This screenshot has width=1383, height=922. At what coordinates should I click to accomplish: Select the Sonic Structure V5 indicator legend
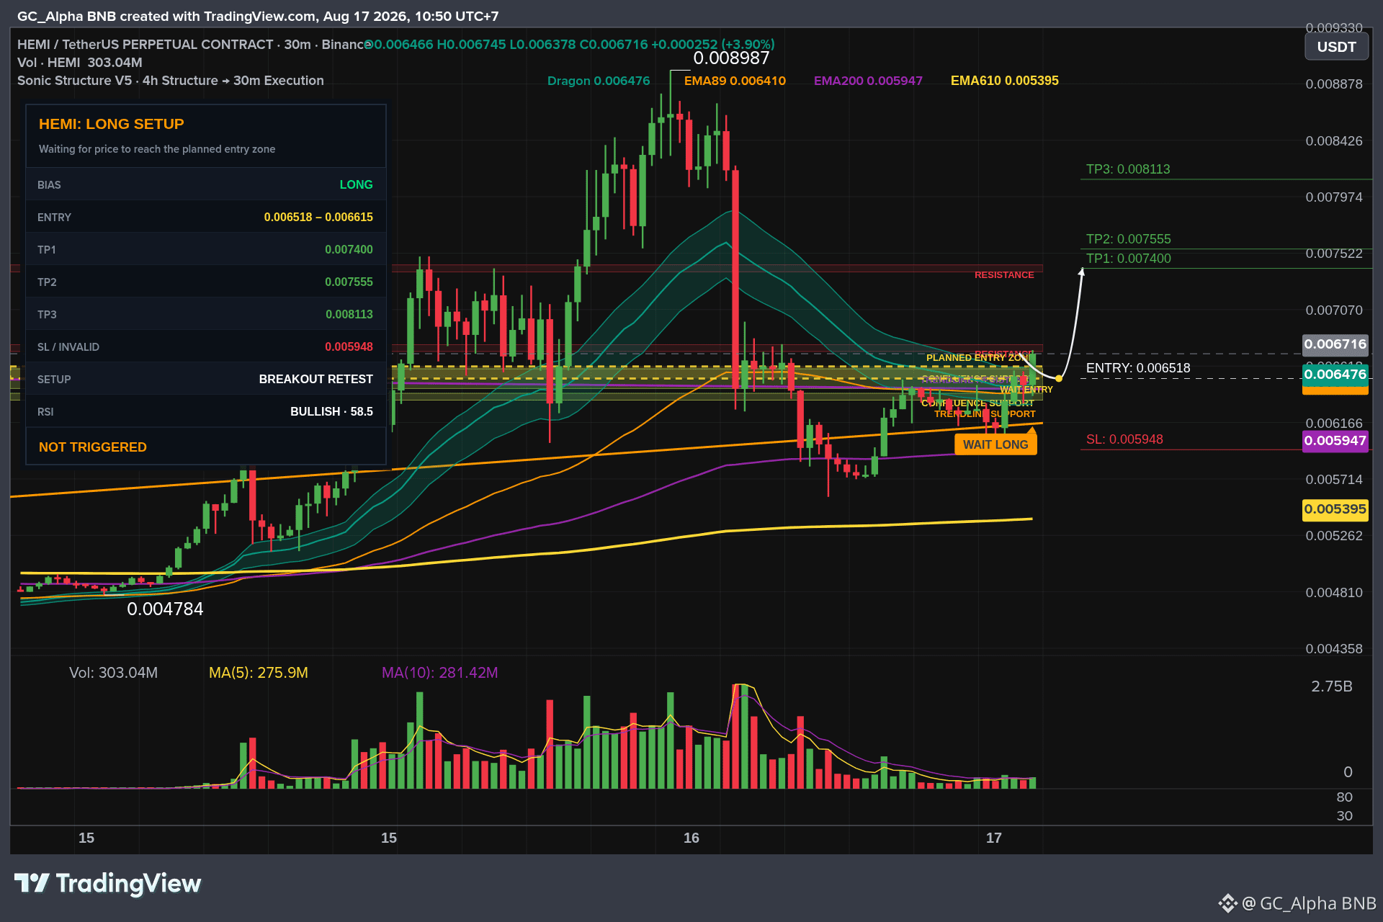click(x=171, y=81)
